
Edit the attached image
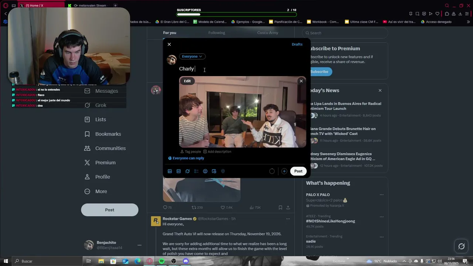click(x=187, y=81)
